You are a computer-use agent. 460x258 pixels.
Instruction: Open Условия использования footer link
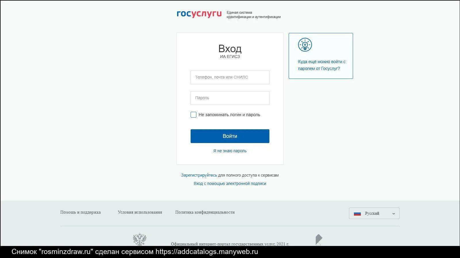pyautogui.click(x=140, y=212)
